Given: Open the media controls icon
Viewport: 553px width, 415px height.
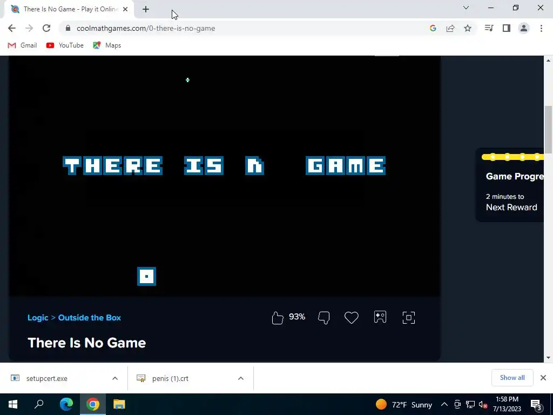Looking at the screenshot, I should pyautogui.click(x=489, y=28).
